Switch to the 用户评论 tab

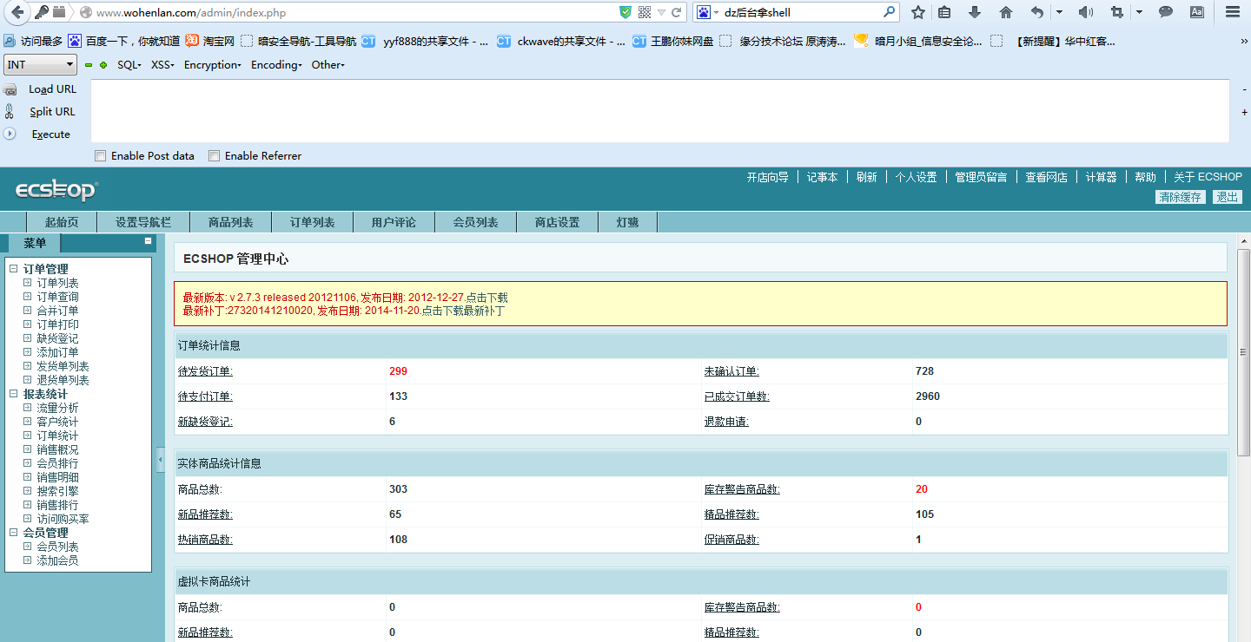(394, 222)
